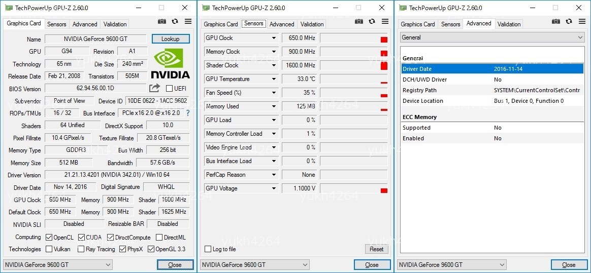Screen dimensions: 591x273
Task: Toggle the DirectCompute checkbox
Action: coord(110,237)
